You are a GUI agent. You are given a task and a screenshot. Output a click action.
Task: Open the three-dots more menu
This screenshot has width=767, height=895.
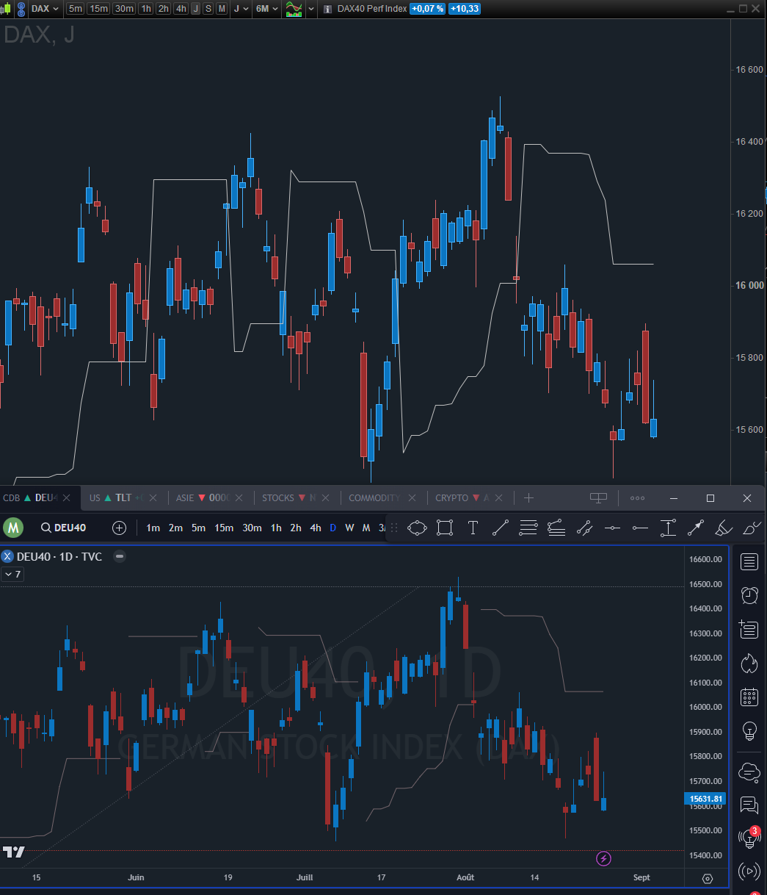click(637, 497)
